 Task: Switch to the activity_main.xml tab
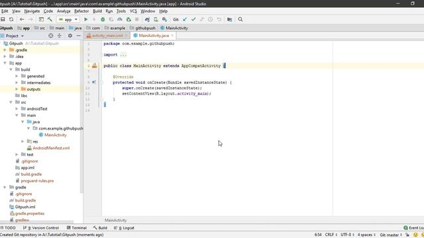pyautogui.click(x=107, y=36)
